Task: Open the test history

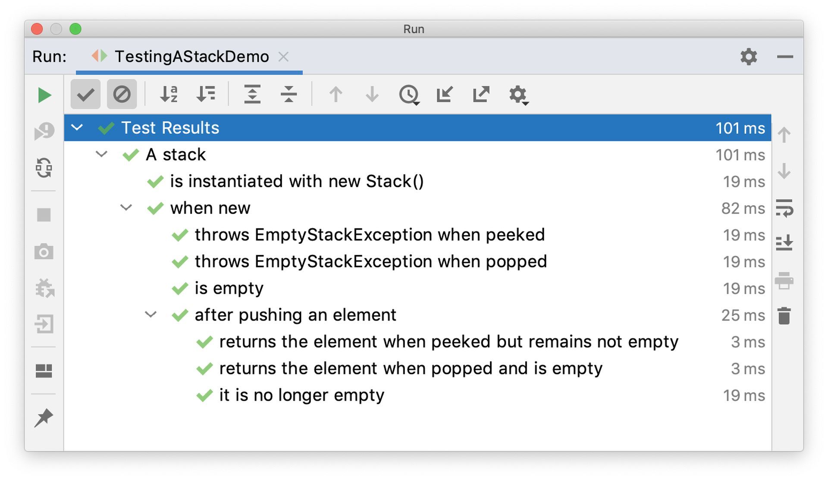Action: coord(408,94)
